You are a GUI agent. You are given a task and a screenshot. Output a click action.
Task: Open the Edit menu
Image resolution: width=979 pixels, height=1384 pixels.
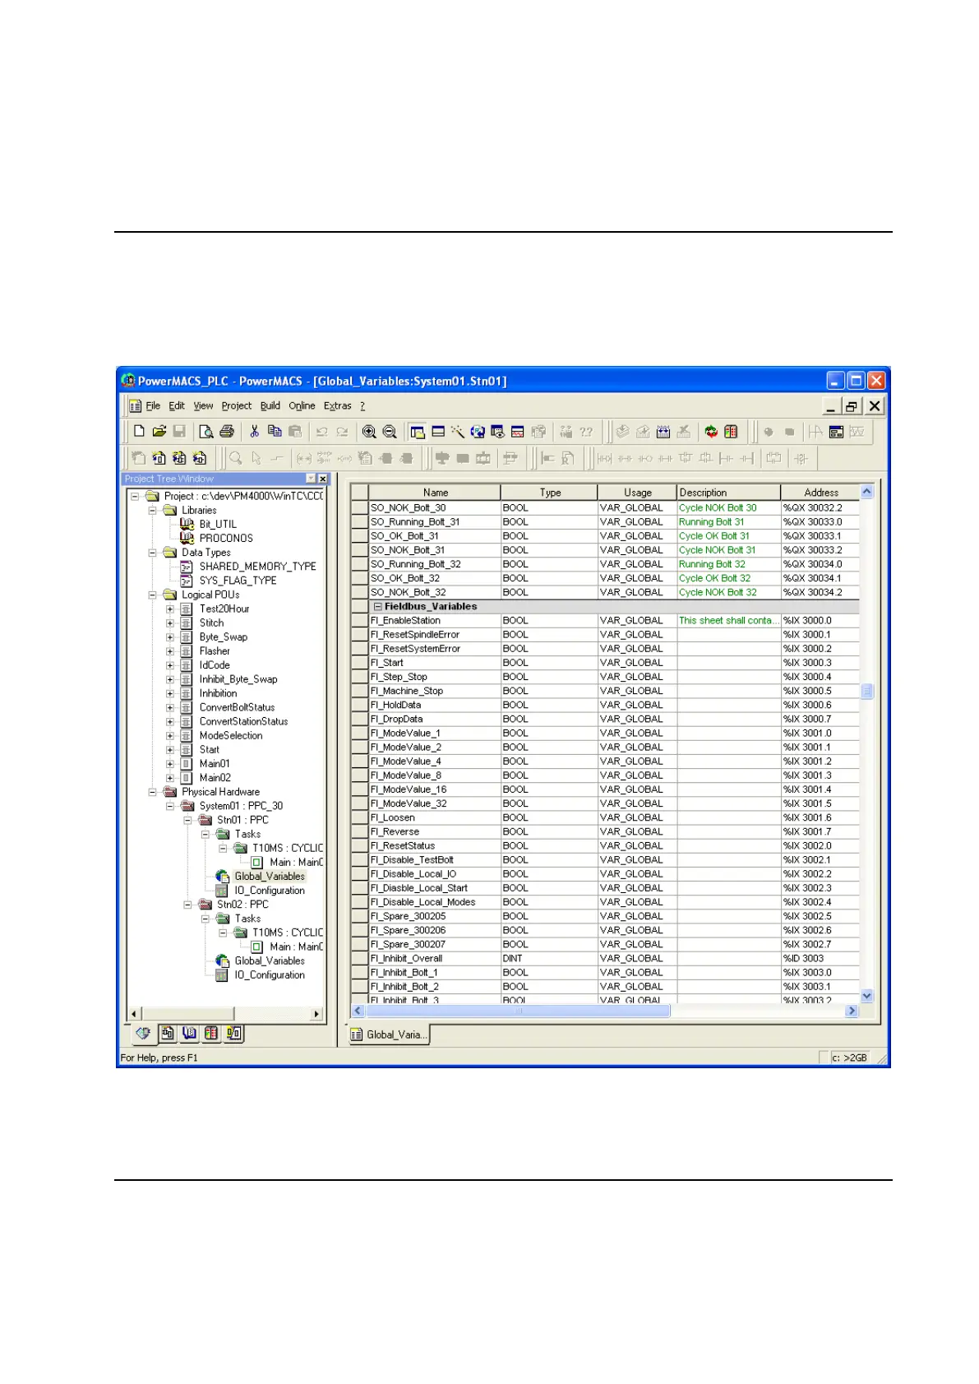click(177, 406)
